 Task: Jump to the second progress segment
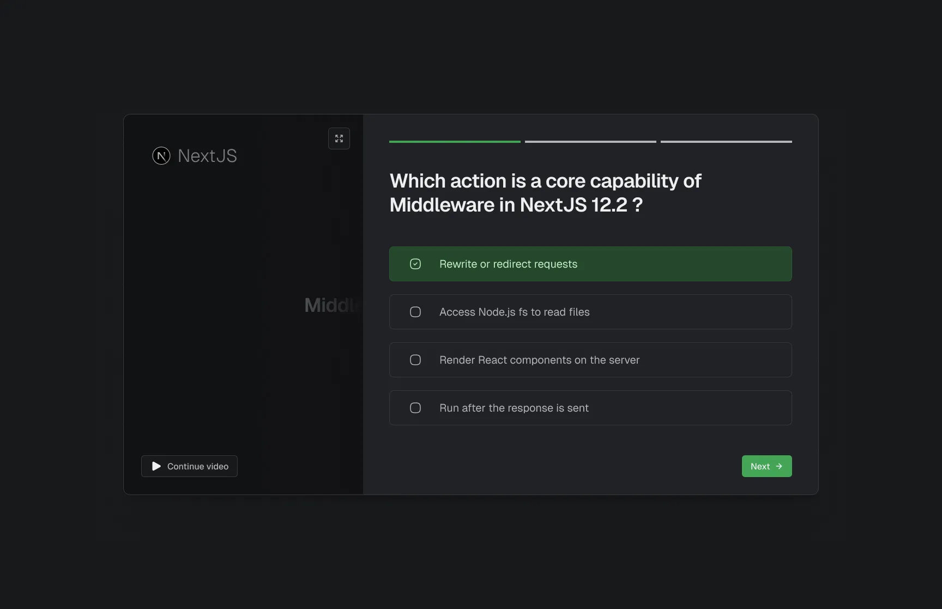pyautogui.click(x=590, y=142)
